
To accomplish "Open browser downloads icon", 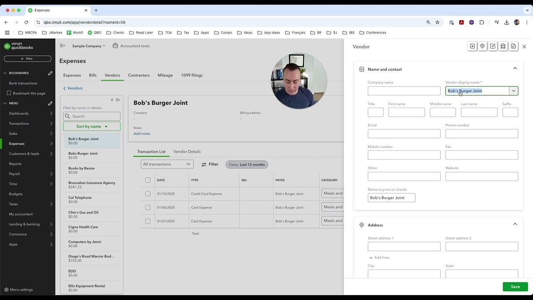I will coord(507,22).
